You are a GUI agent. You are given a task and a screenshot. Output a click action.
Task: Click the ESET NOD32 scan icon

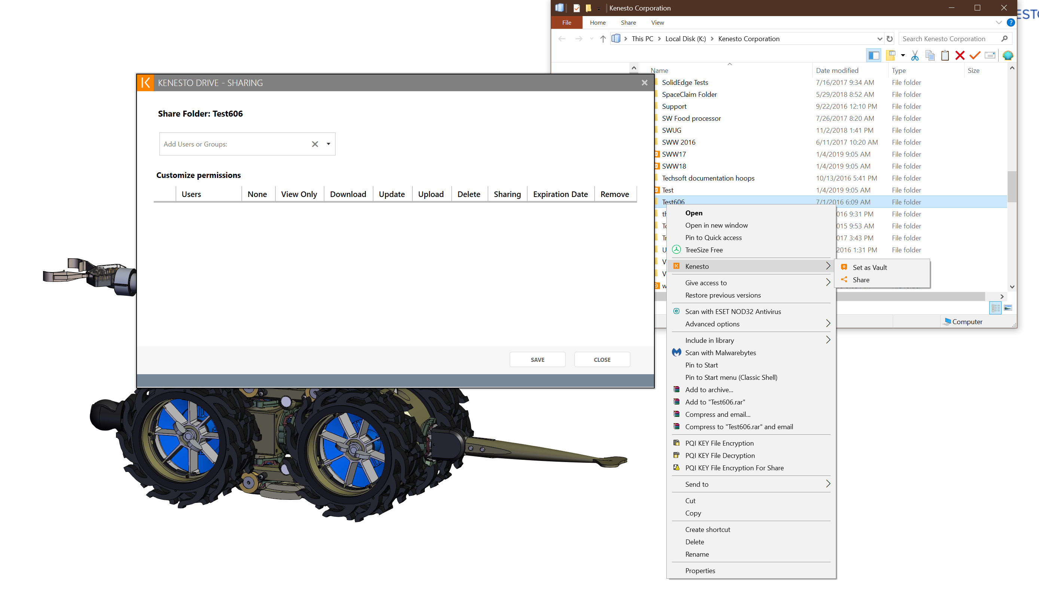click(676, 311)
